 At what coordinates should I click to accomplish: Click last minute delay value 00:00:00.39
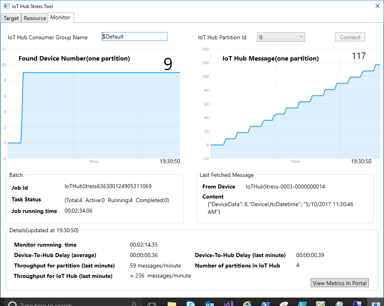tap(310, 255)
